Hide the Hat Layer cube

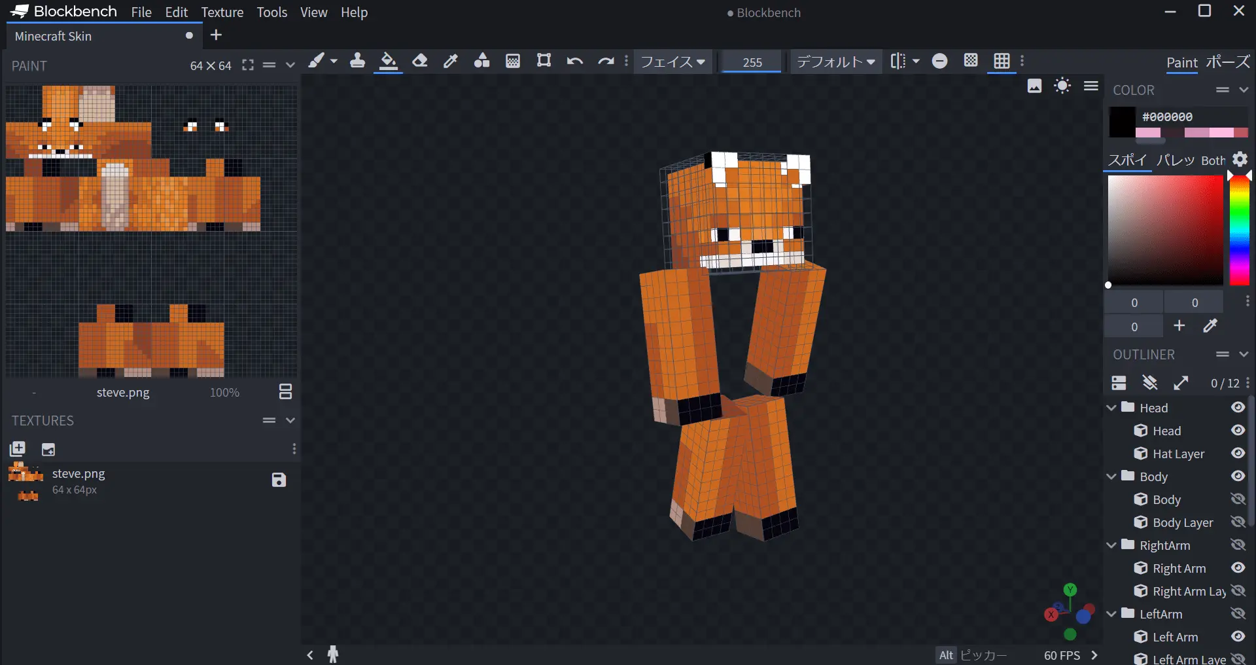1238,453
